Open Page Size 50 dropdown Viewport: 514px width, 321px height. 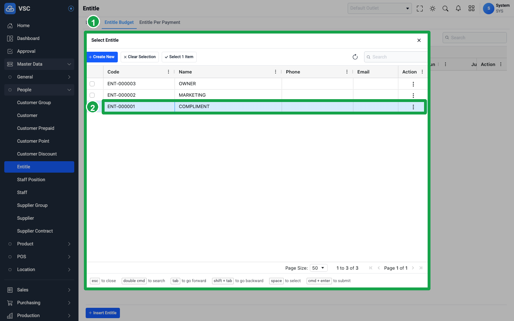pos(318,268)
